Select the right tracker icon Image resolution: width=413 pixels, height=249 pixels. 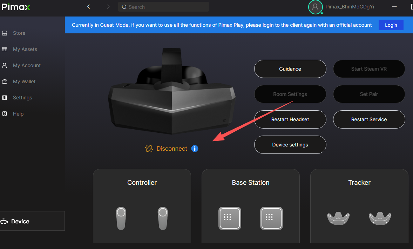click(380, 218)
